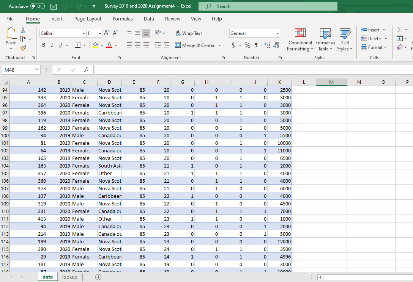413x282 pixels.
Task: Select the Italic formatting icon
Action: point(52,45)
